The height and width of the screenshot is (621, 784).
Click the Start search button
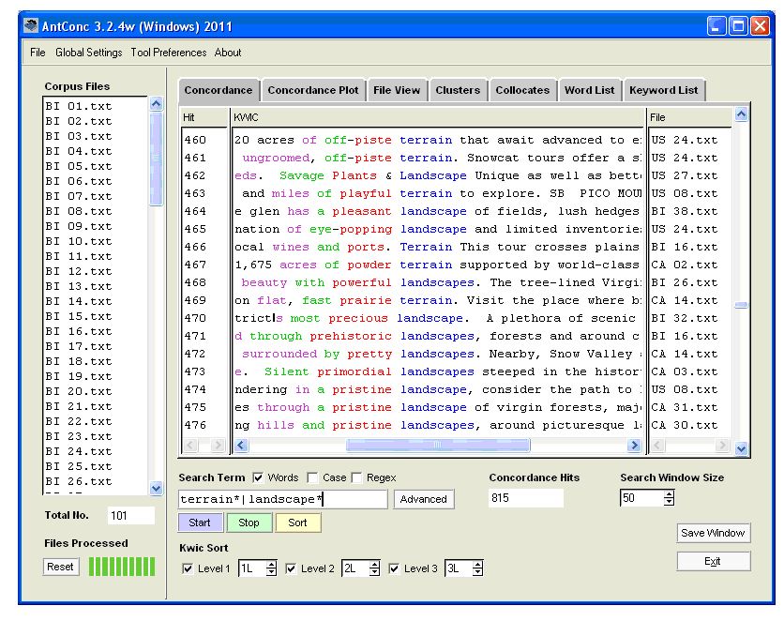pyautogui.click(x=200, y=523)
